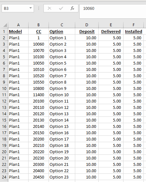
Task: Select column F header
Action: click(133, 25)
